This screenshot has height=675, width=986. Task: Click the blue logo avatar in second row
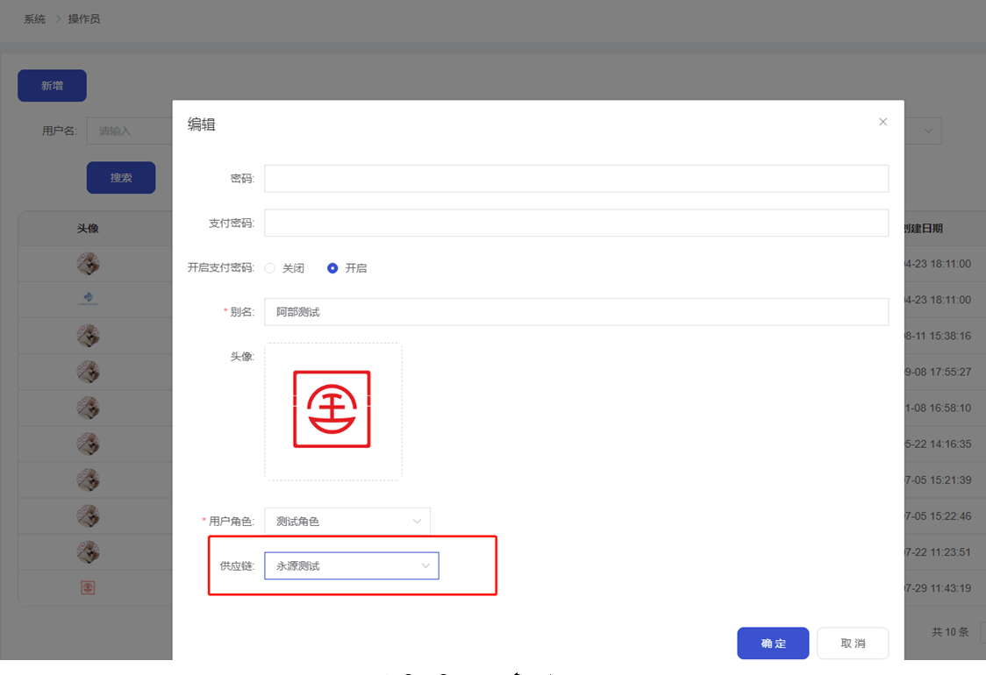point(88,300)
